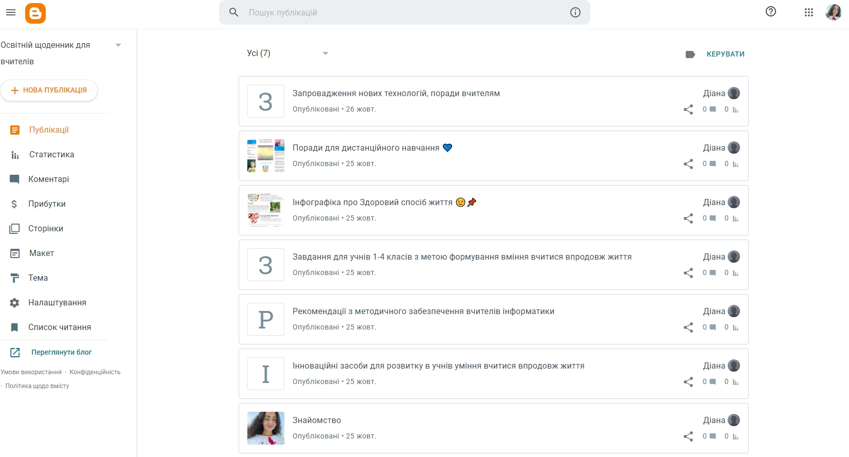
Task: Open the Google apps grid
Action: pos(808,12)
